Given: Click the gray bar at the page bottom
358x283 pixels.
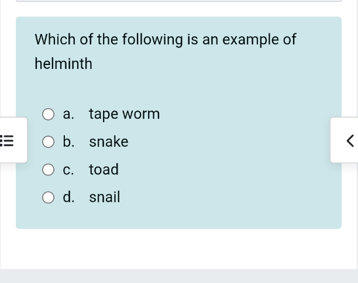Looking at the screenshot, I should [179, 276].
